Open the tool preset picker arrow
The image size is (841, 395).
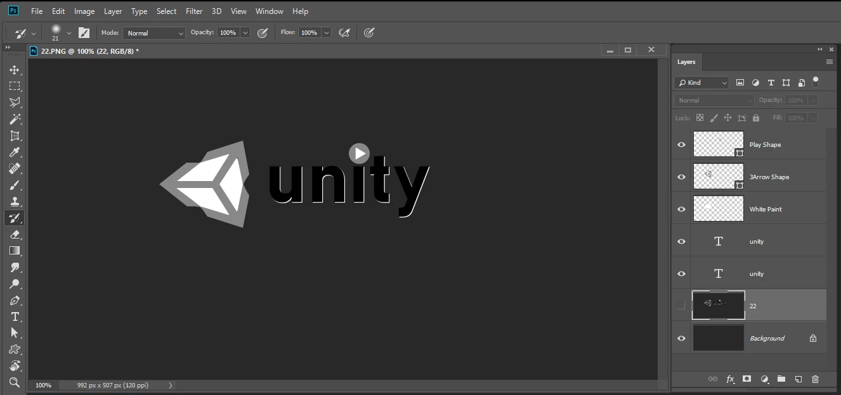[x=34, y=33]
